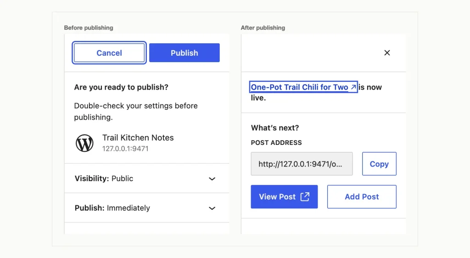470x258 pixels.
Task: Click the 127.0.0.1:9471 site address text
Action: (x=125, y=149)
